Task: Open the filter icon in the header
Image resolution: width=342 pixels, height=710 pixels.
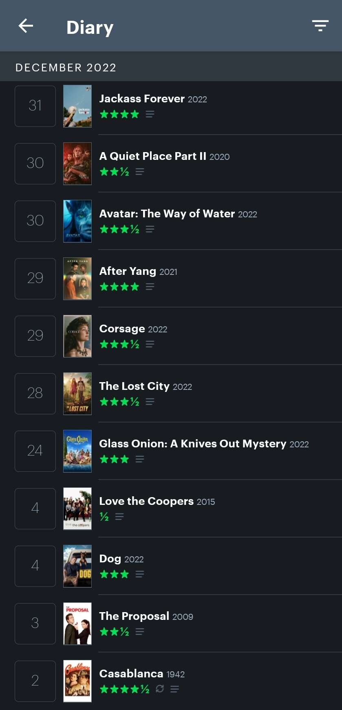Action: 320,26
